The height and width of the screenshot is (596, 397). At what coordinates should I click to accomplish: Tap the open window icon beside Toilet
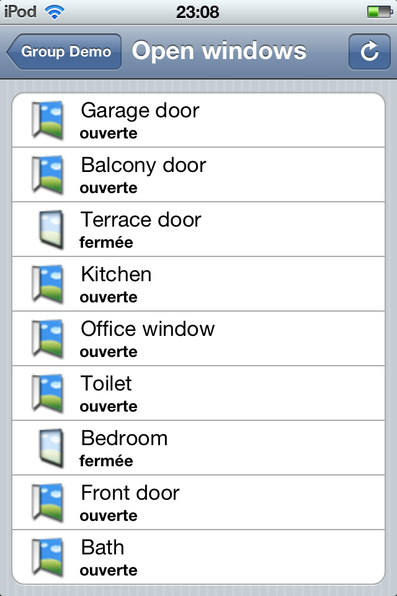click(48, 394)
